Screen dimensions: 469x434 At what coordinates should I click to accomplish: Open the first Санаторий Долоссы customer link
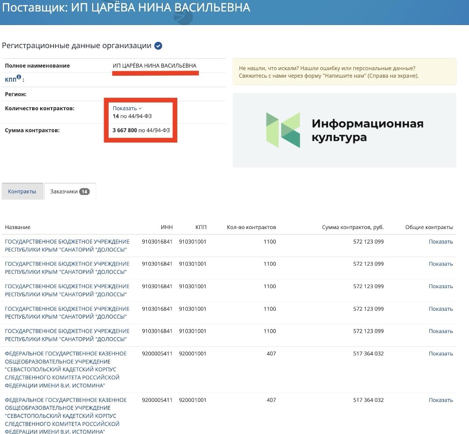tap(67, 246)
